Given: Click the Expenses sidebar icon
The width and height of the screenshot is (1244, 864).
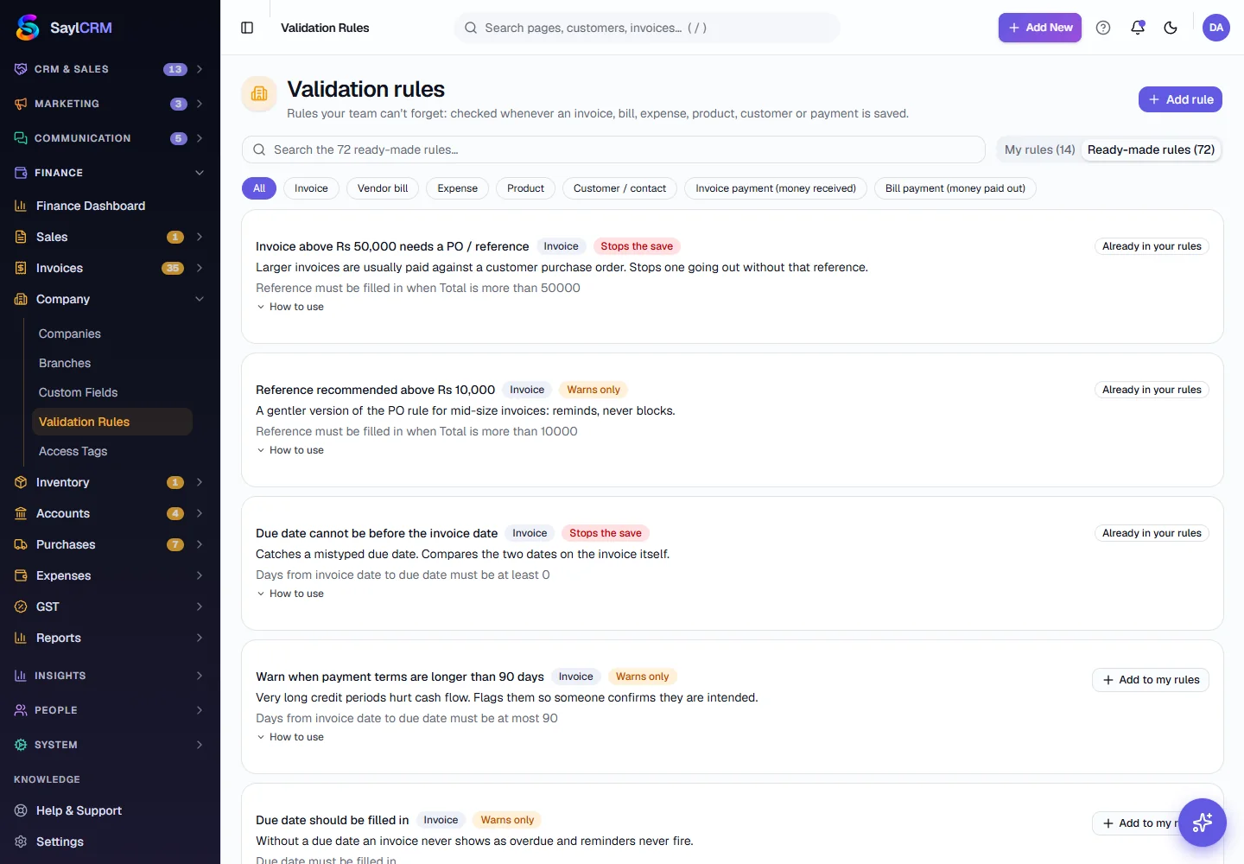Looking at the screenshot, I should 21,575.
